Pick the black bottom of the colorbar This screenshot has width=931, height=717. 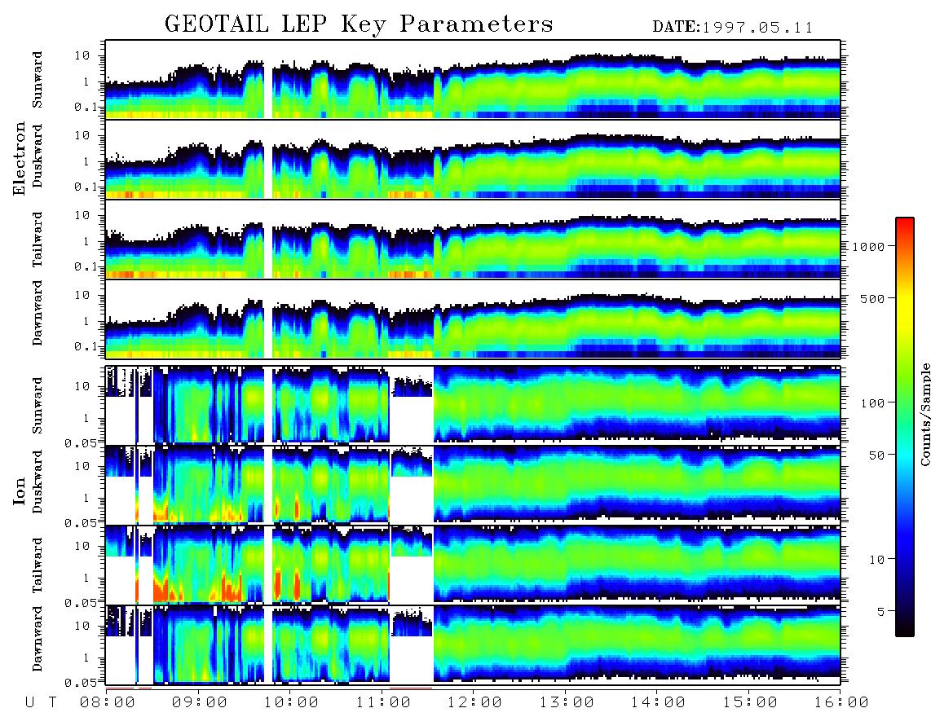pyautogui.click(x=905, y=631)
